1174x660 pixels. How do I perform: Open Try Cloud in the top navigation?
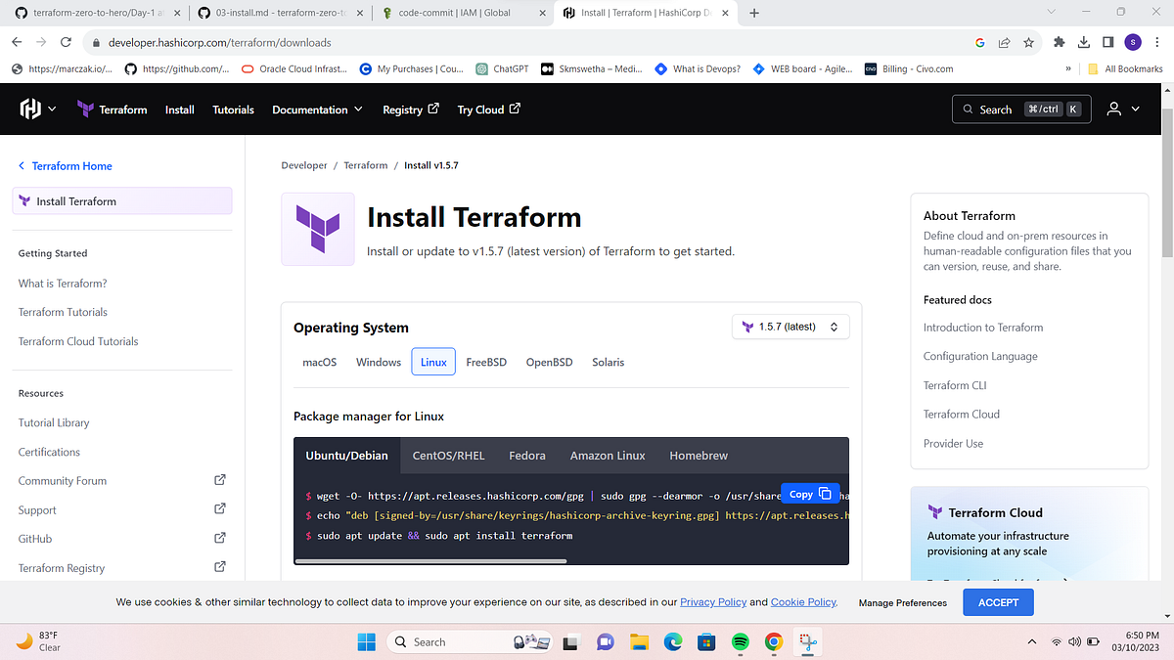(x=489, y=110)
